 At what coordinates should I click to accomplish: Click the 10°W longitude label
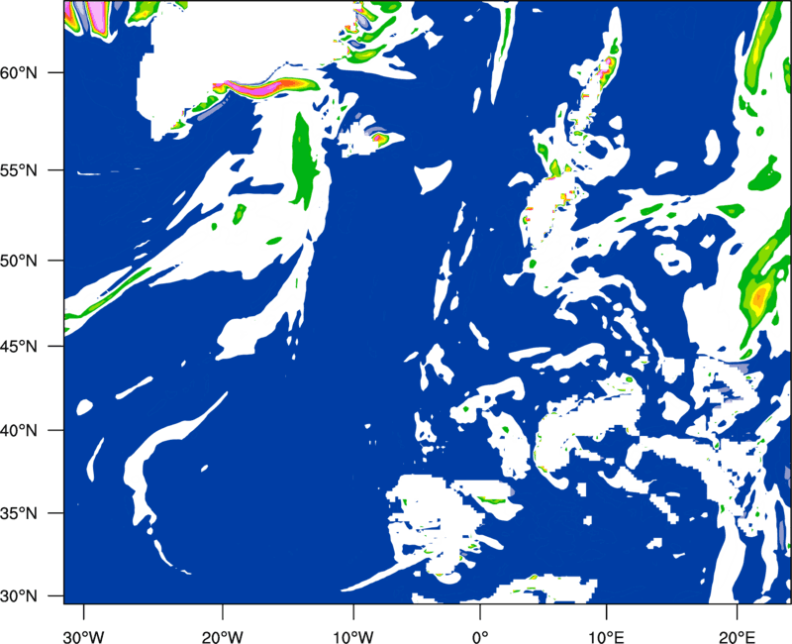353,637
